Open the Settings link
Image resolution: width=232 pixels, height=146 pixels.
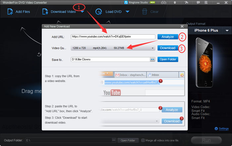tap(224, 128)
